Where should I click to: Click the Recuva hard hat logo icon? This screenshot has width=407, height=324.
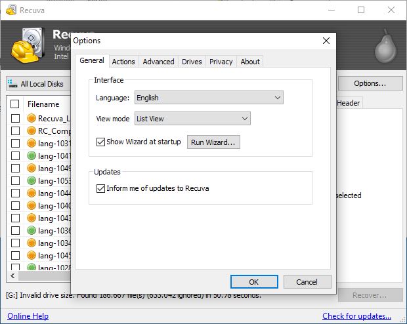click(26, 45)
